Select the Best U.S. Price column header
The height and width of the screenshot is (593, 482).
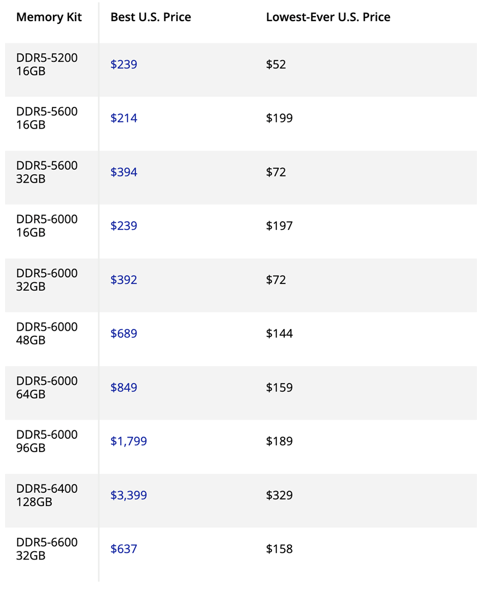pyautogui.click(x=150, y=17)
